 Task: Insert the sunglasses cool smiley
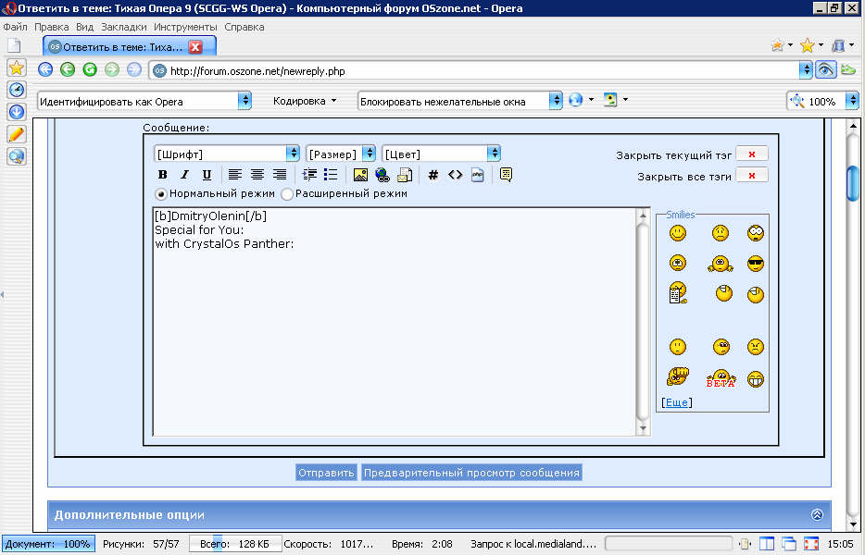756,264
